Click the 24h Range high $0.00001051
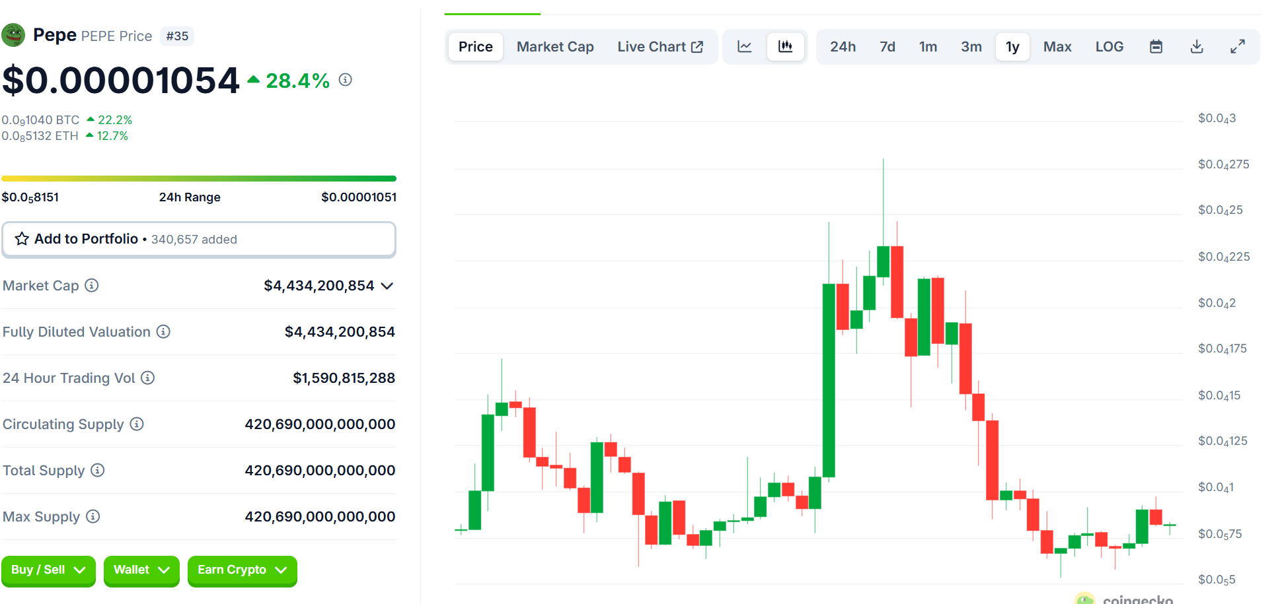Image resolution: width=1278 pixels, height=604 pixels. 359,197
